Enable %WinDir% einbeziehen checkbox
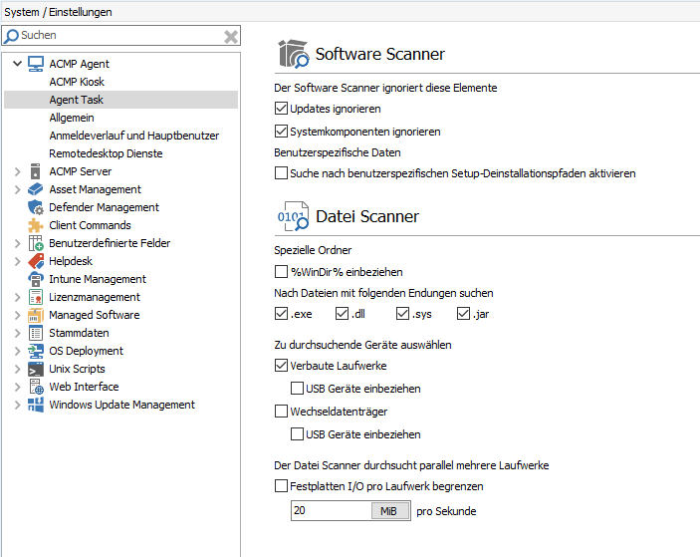Viewport: 700px width, 557px height. (281, 271)
